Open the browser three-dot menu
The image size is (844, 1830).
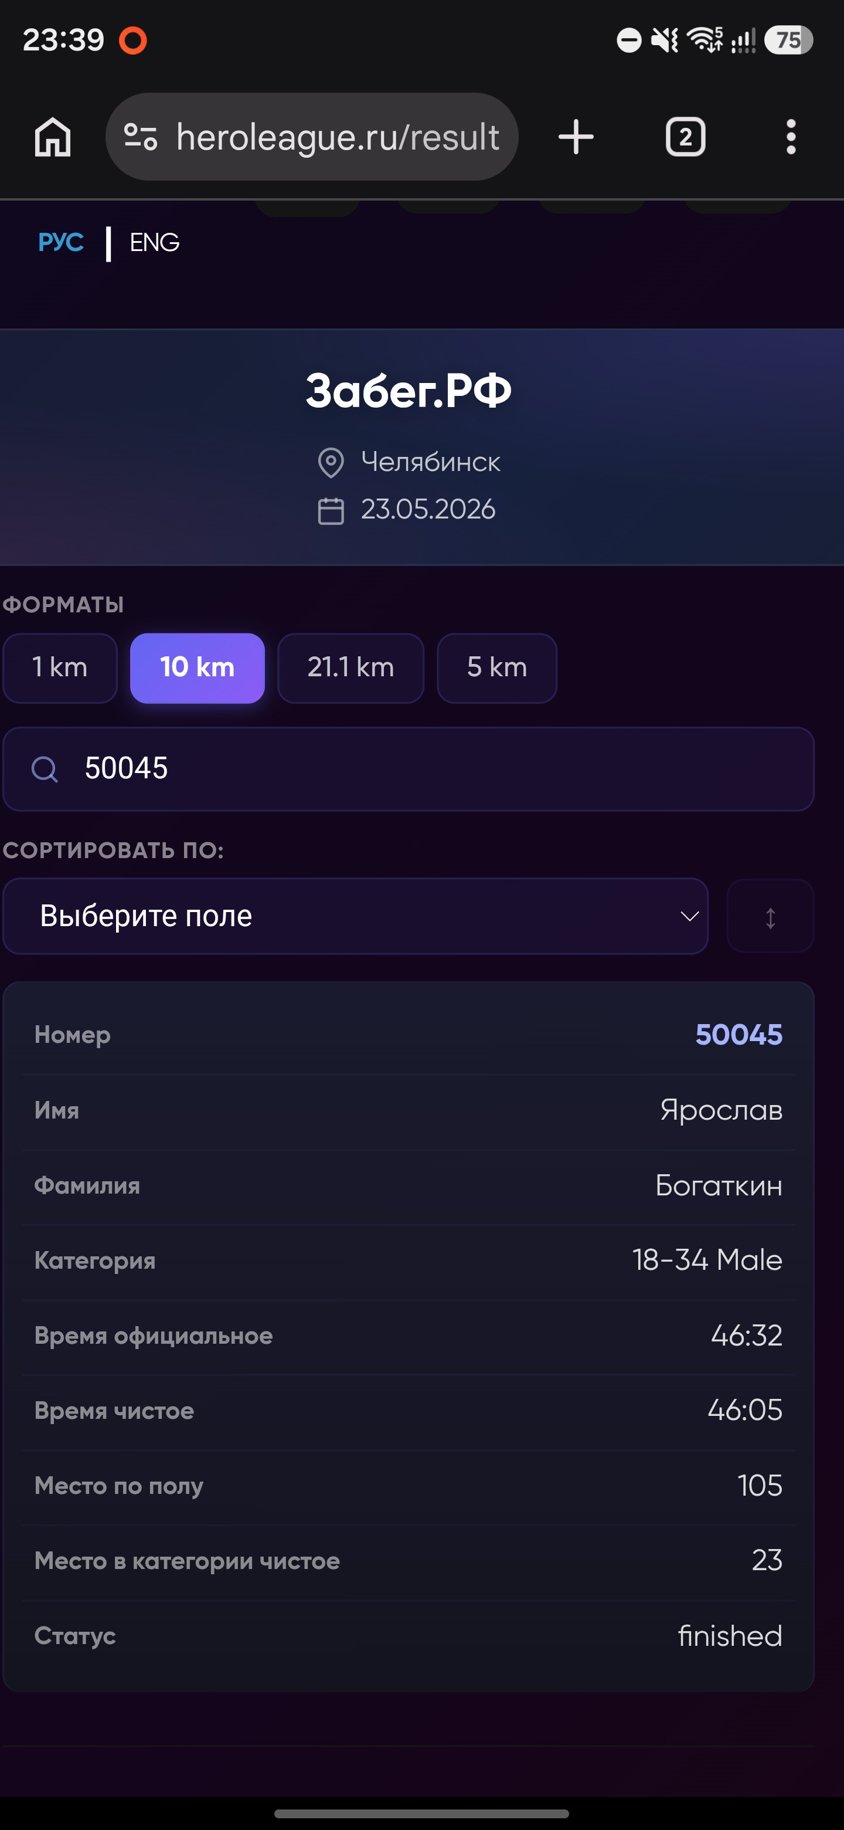791,137
